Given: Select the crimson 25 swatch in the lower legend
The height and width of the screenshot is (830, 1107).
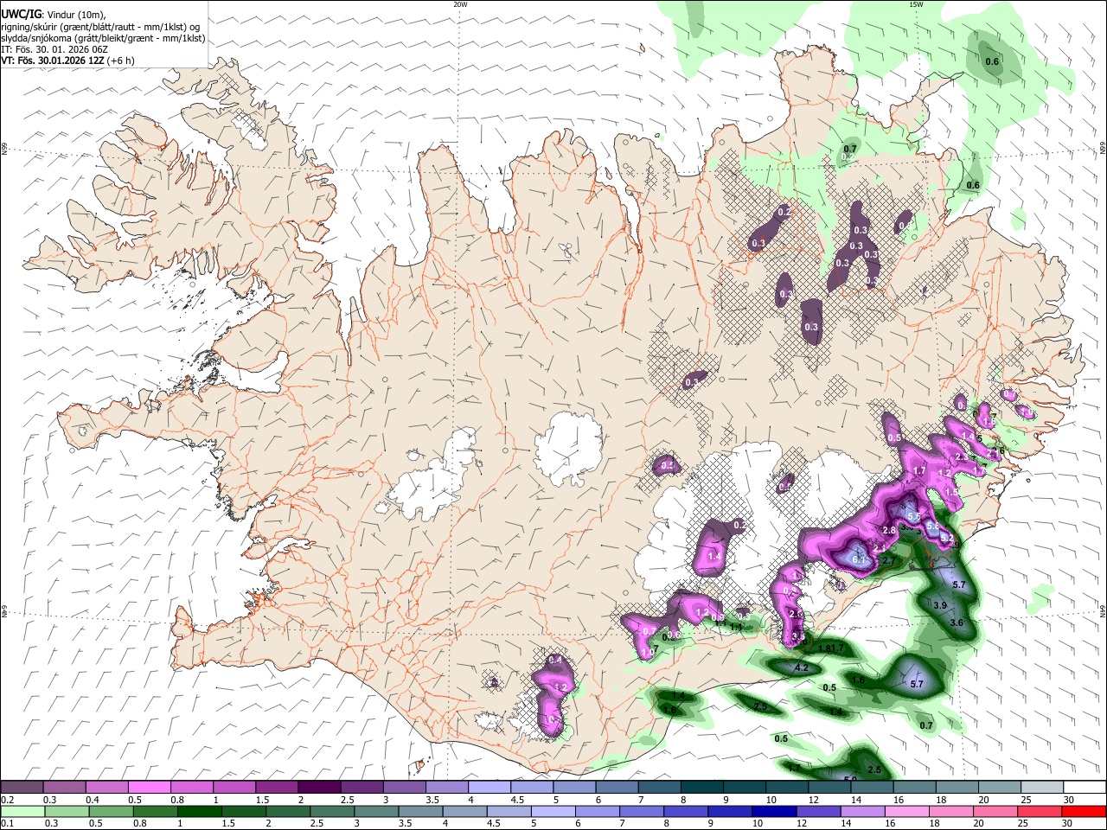Looking at the screenshot, I should tap(1040, 812).
